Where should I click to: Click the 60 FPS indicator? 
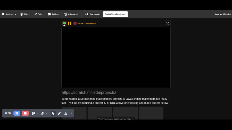[81, 23]
